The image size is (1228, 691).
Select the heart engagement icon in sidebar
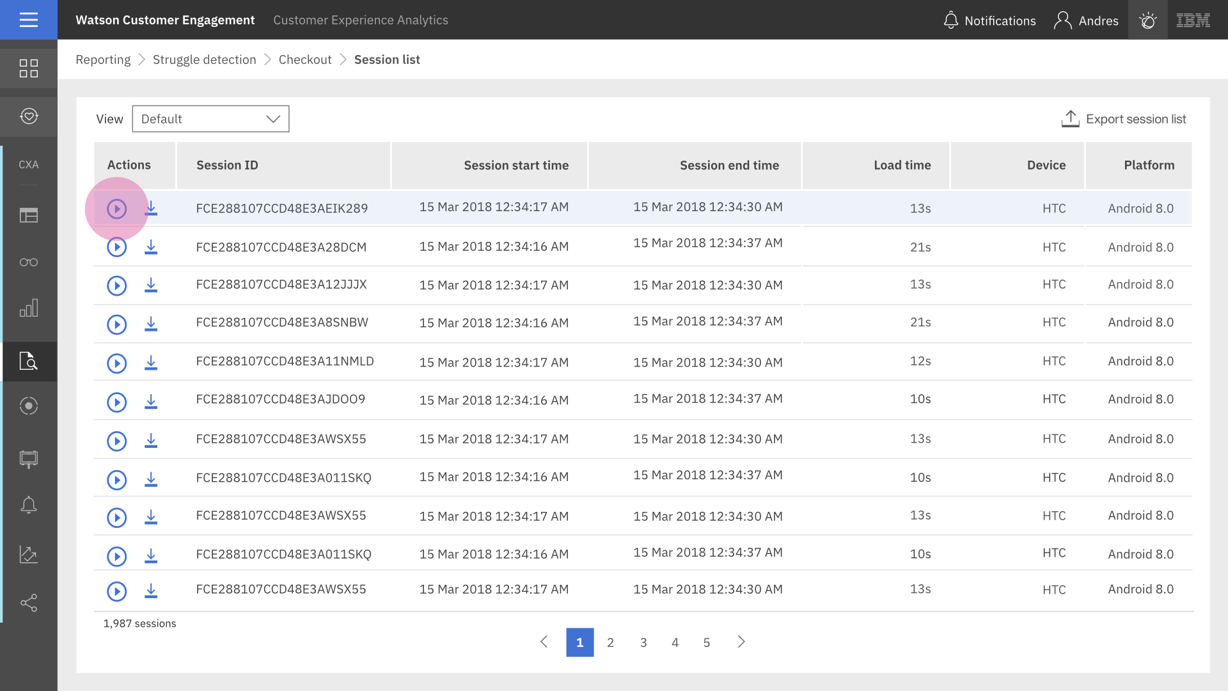click(x=29, y=116)
